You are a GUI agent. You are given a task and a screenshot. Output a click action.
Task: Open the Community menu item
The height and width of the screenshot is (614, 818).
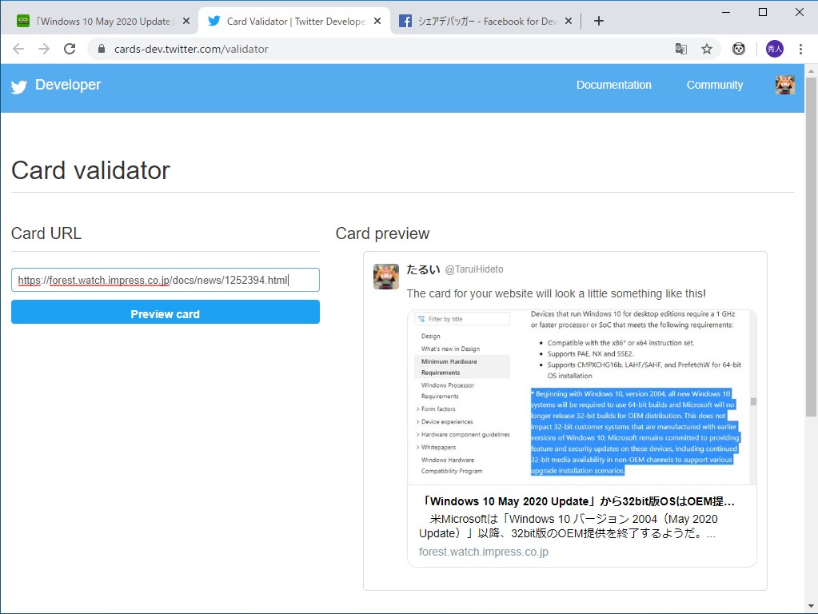pyautogui.click(x=714, y=85)
